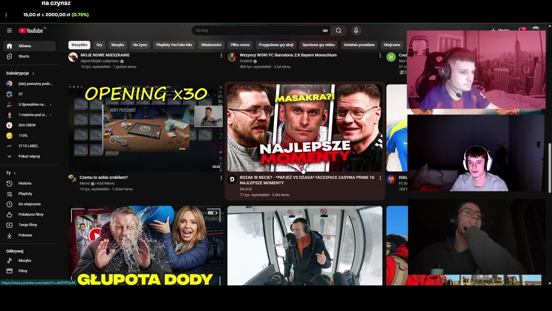Open Twoje filmy in sidebar
552x311 pixels.
pos(29,225)
